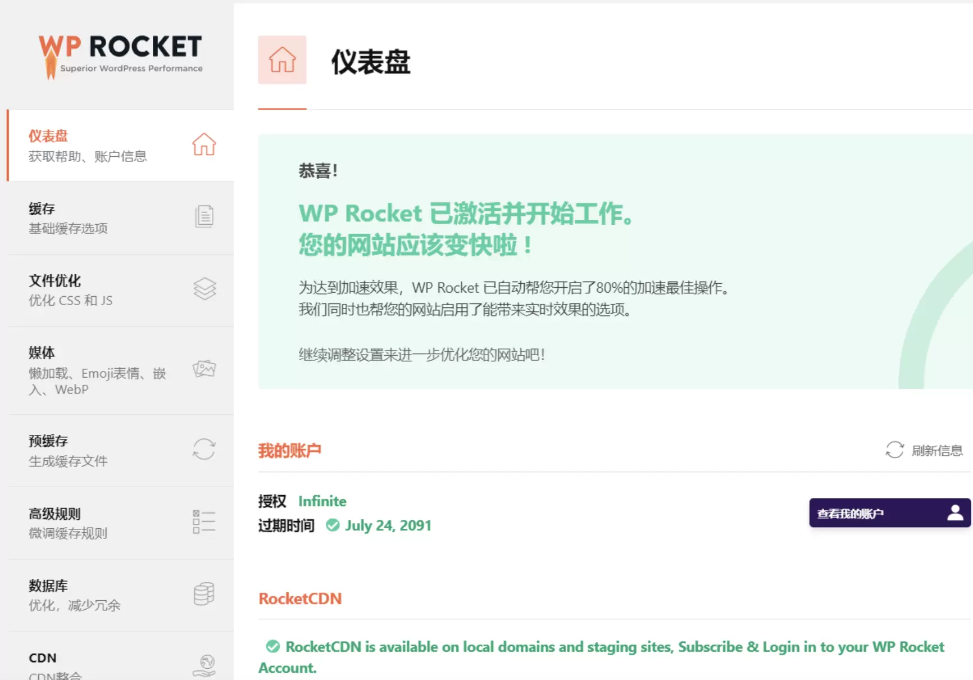Screen dimensions: 973x680
Task: Click the green check beside RocketCDN notice
Action: [272, 647]
